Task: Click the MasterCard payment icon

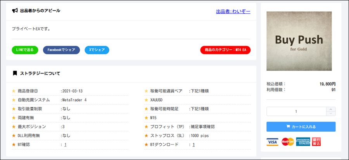Action: [x=288, y=142]
